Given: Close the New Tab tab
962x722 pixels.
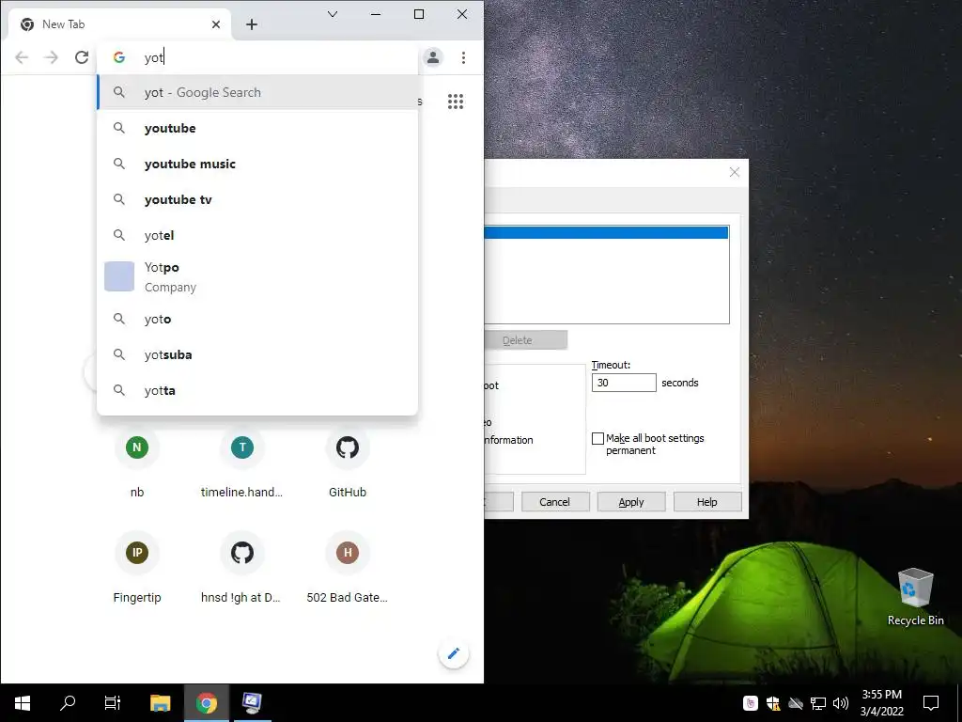Looking at the screenshot, I should pos(216,24).
